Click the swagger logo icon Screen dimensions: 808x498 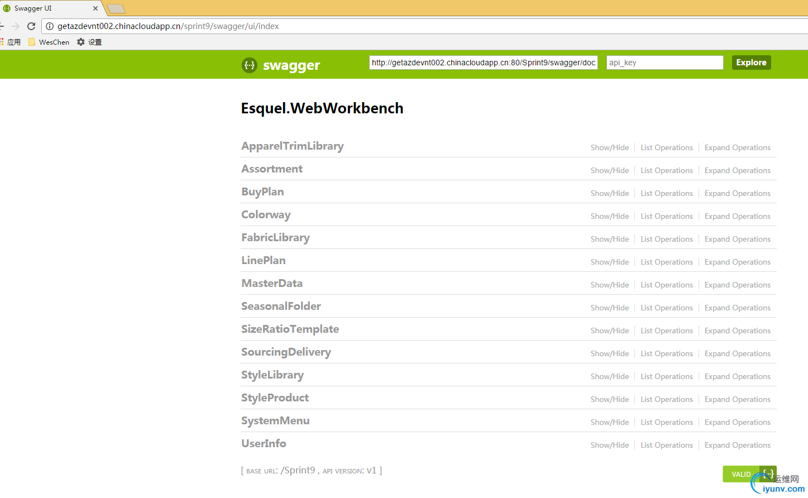click(249, 65)
